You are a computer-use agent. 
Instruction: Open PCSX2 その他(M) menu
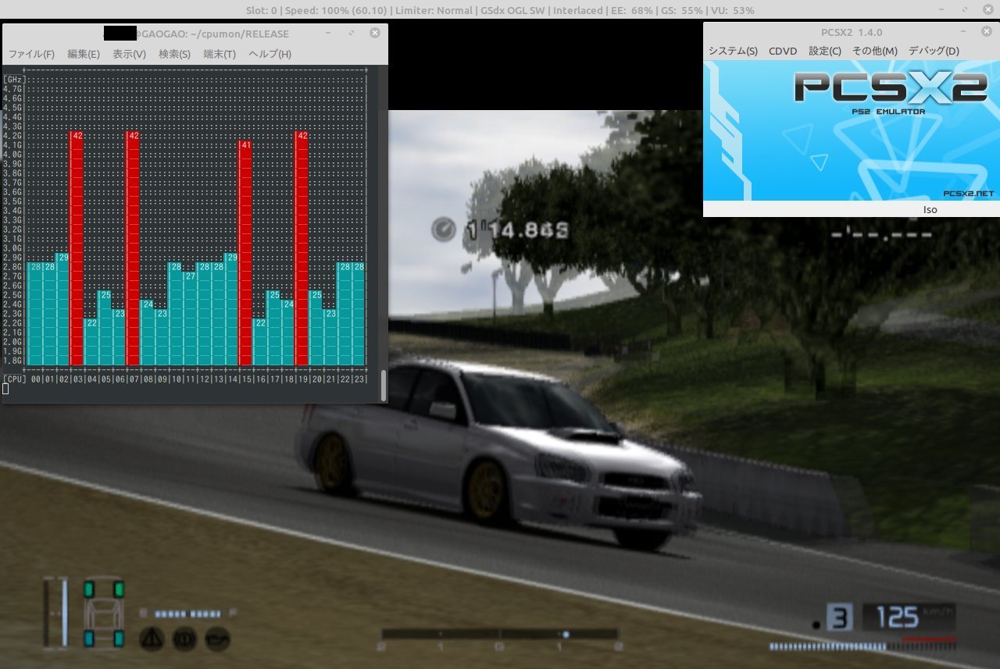coord(875,51)
